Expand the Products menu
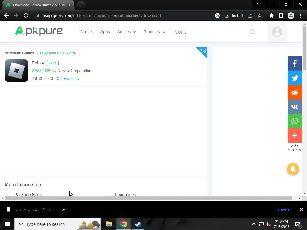The height and width of the screenshot is (230, 307). [154, 32]
